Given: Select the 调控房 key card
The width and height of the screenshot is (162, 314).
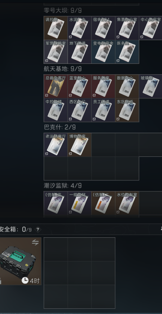Looking at the screenshot, I should tap(56, 28).
